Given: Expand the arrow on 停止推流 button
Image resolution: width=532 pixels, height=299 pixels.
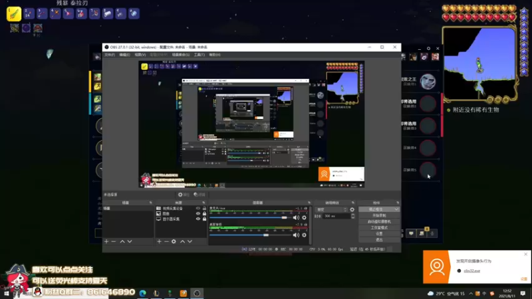Looking at the screenshot, I should pos(396,209).
